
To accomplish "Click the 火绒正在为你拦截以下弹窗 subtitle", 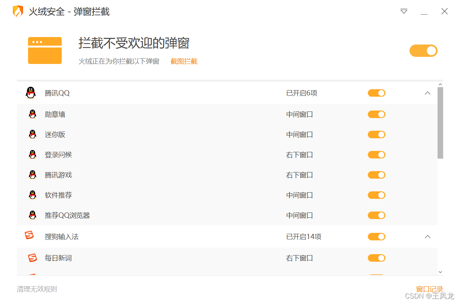I will (119, 61).
